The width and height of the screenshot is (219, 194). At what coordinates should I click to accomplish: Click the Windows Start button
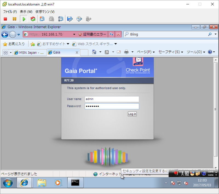[x=8, y=182]
